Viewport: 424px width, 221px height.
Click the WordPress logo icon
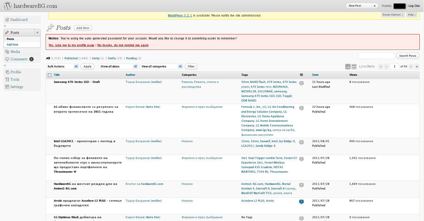(8, 6)
